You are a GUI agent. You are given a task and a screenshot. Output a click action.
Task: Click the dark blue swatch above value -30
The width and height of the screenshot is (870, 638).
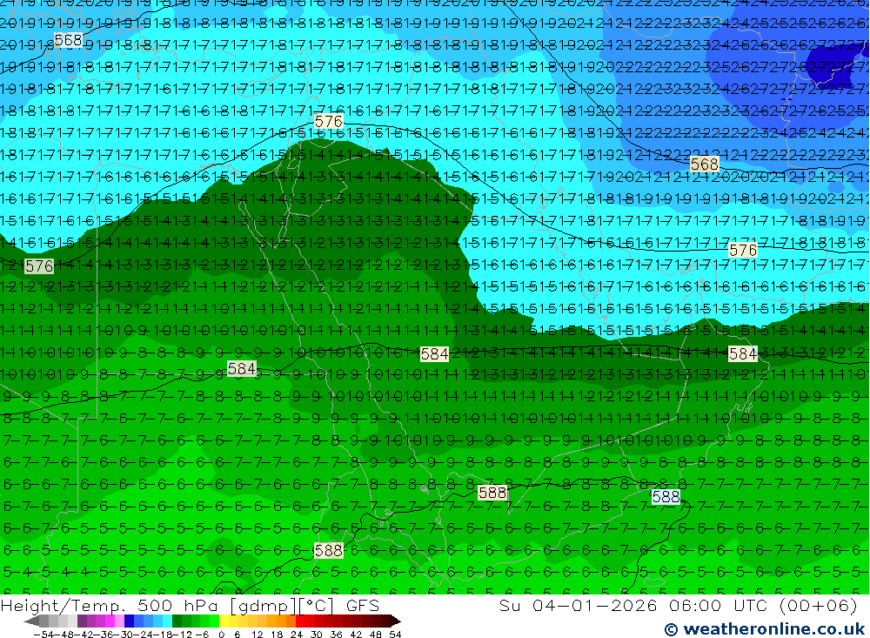[x=129, y=621]
